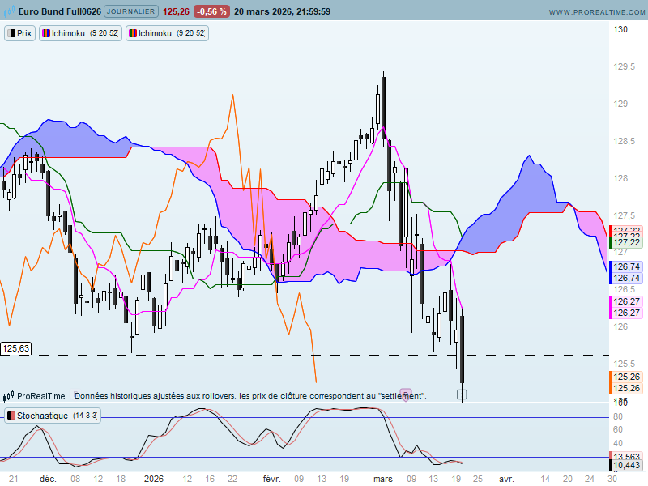Click the 10,443 stochastic value tag

pyautogui.click(x=626, y=465)
